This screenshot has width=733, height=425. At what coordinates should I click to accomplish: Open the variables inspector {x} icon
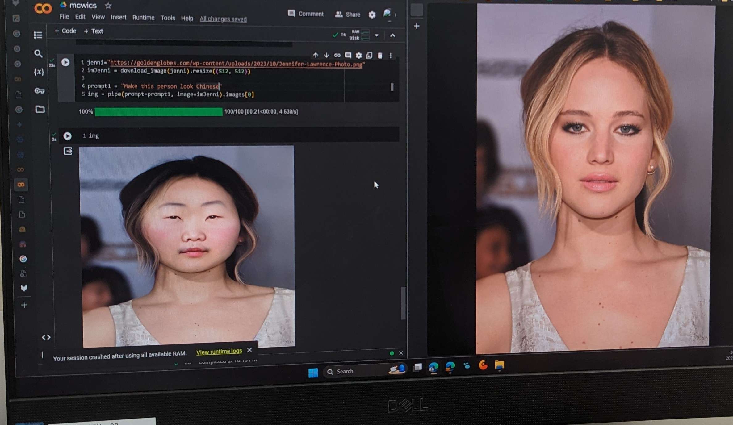39,72
